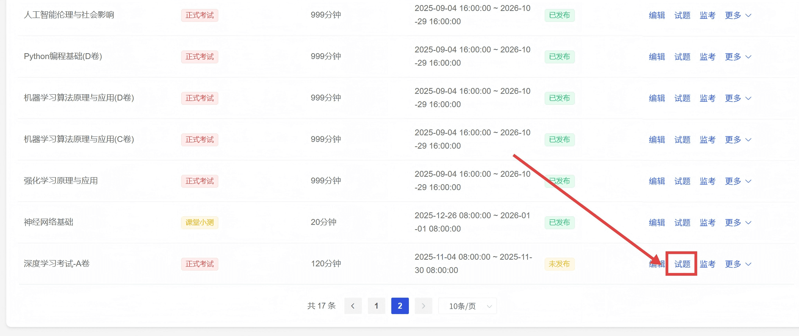Go to previous page arrow
Screen dimensions: 799x336
pos(353,306)
